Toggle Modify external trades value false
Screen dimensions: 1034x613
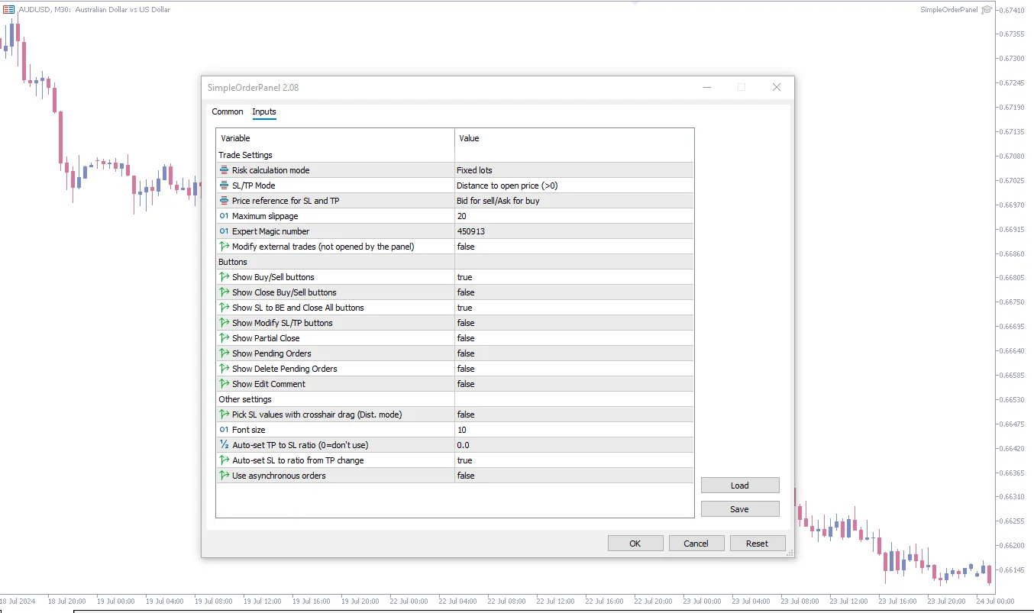tap(574, 247)
